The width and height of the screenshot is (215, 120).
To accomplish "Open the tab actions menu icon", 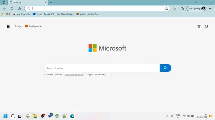I will tap(4, 3).
